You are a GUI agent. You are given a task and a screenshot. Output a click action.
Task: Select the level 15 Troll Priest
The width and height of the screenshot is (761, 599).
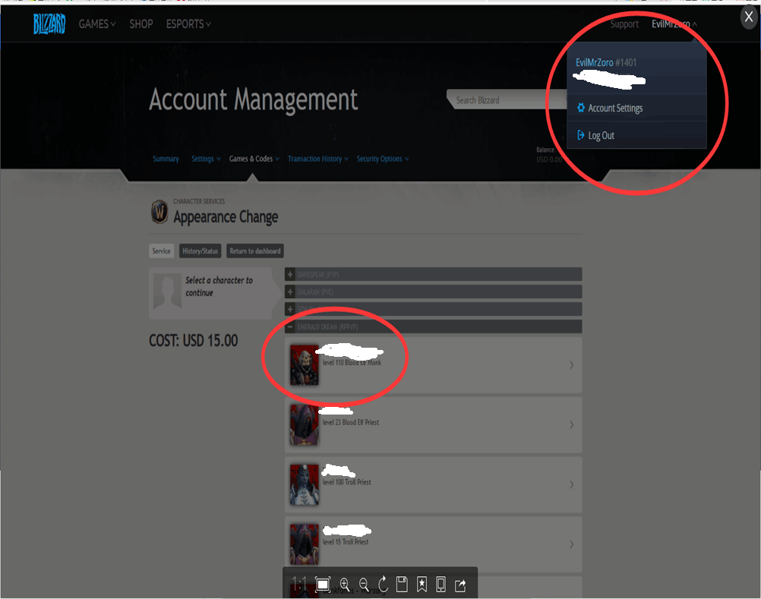pos(434,544)
